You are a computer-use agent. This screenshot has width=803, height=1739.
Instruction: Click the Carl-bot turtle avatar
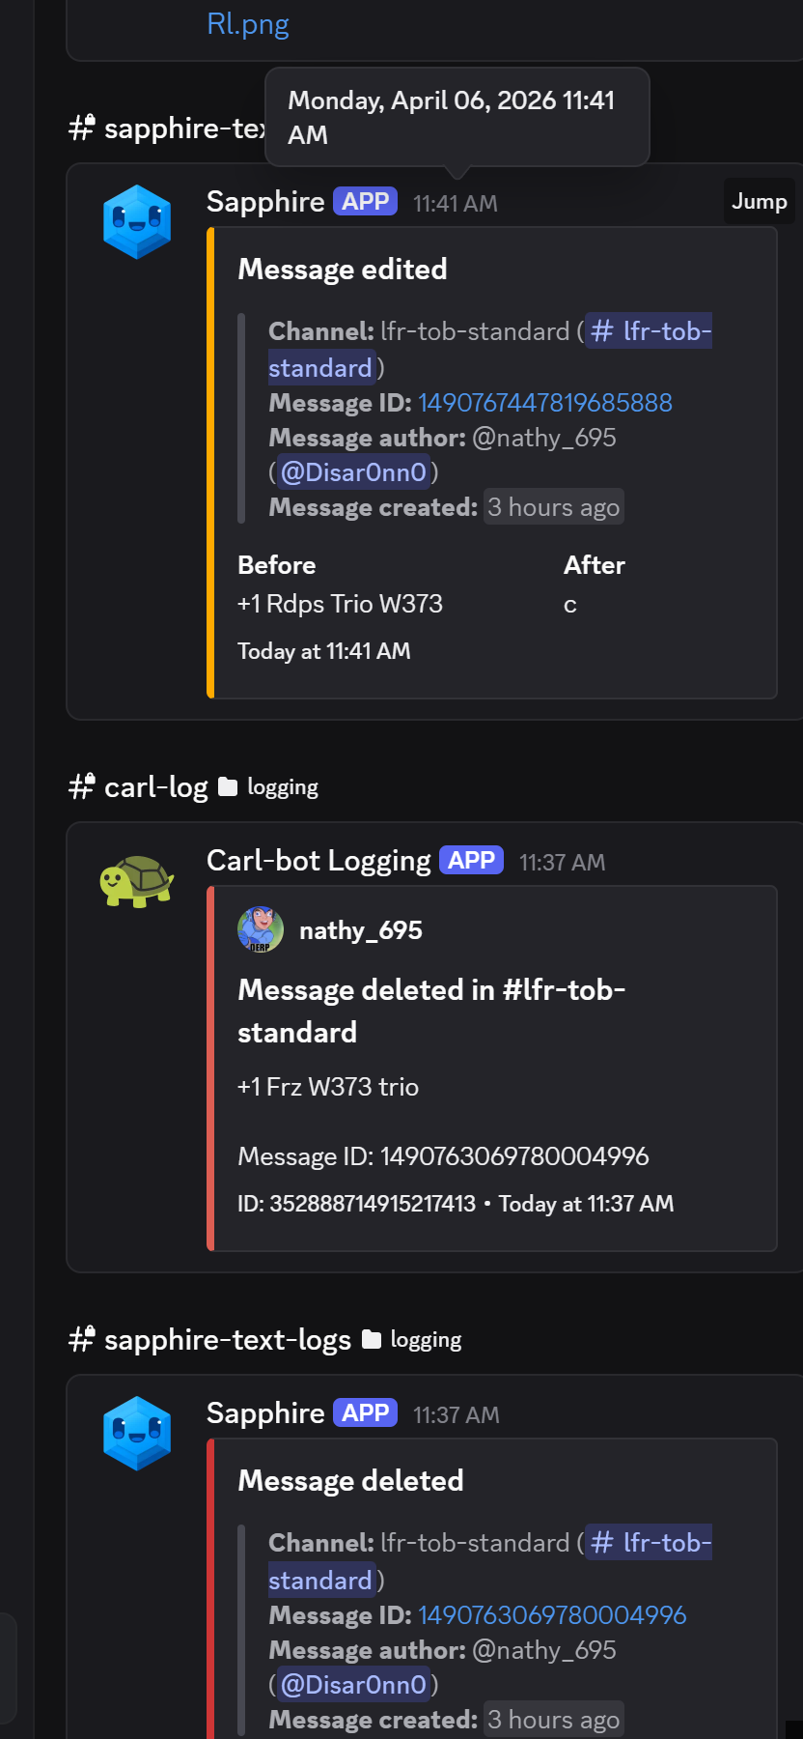(136, 880)
